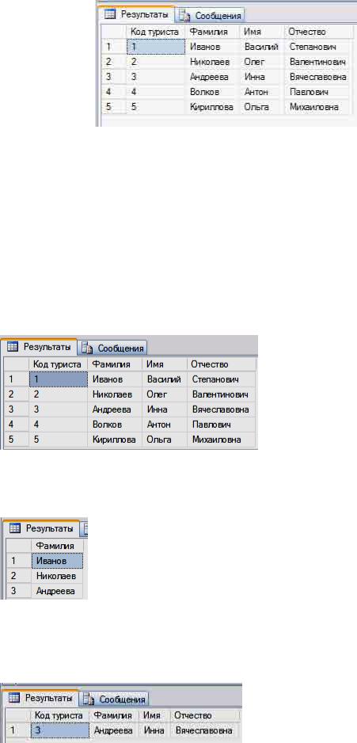Open Результаты tab of the bottom one-row grid
The height and width of the screenshot is (743, 357).
click(40, 698)
